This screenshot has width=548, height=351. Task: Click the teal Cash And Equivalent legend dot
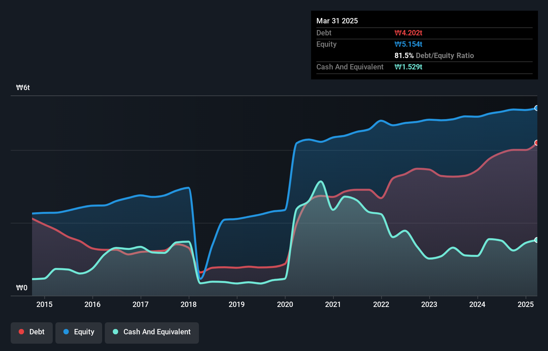pos(115,332)
